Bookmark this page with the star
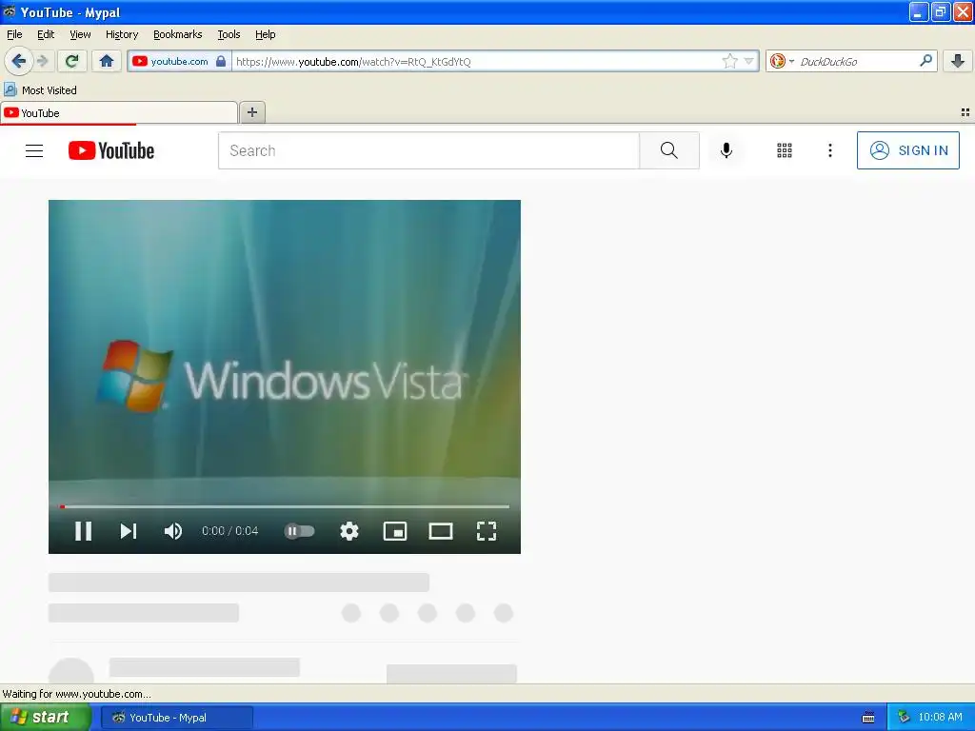 click(729, 61)
